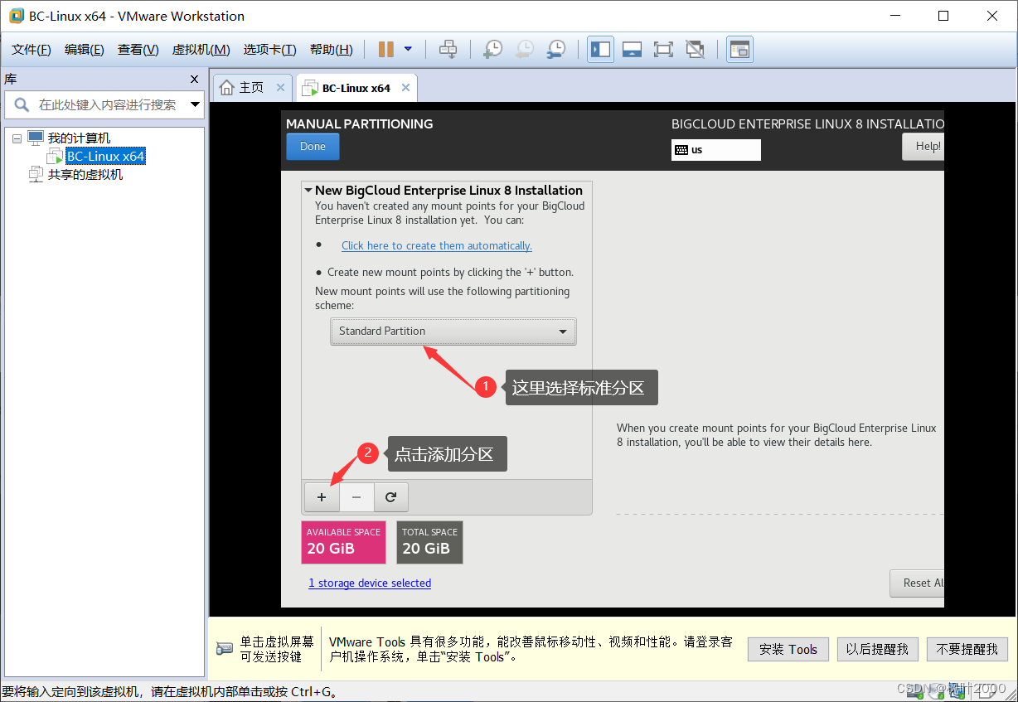Toggle the console view button
1018x702 pixels.
pos(739,49)
